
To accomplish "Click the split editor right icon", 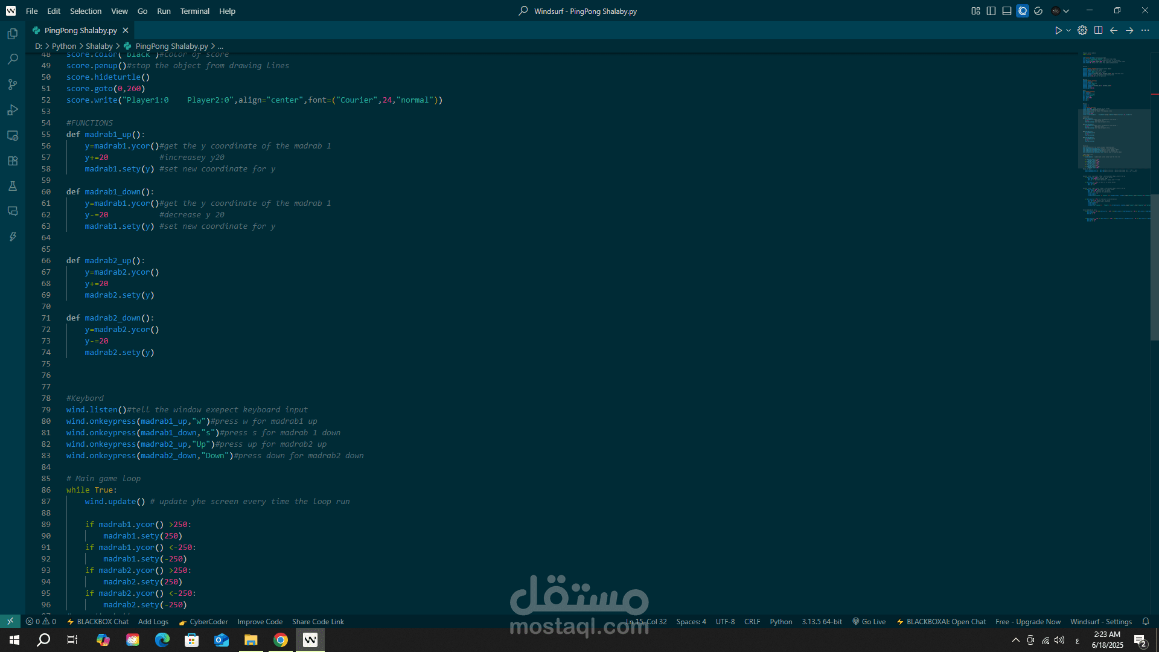I will pos(1098,30).
